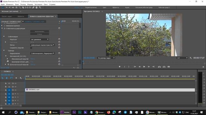
Task: Toggle snap in the timeline
Action: (7, 78)
